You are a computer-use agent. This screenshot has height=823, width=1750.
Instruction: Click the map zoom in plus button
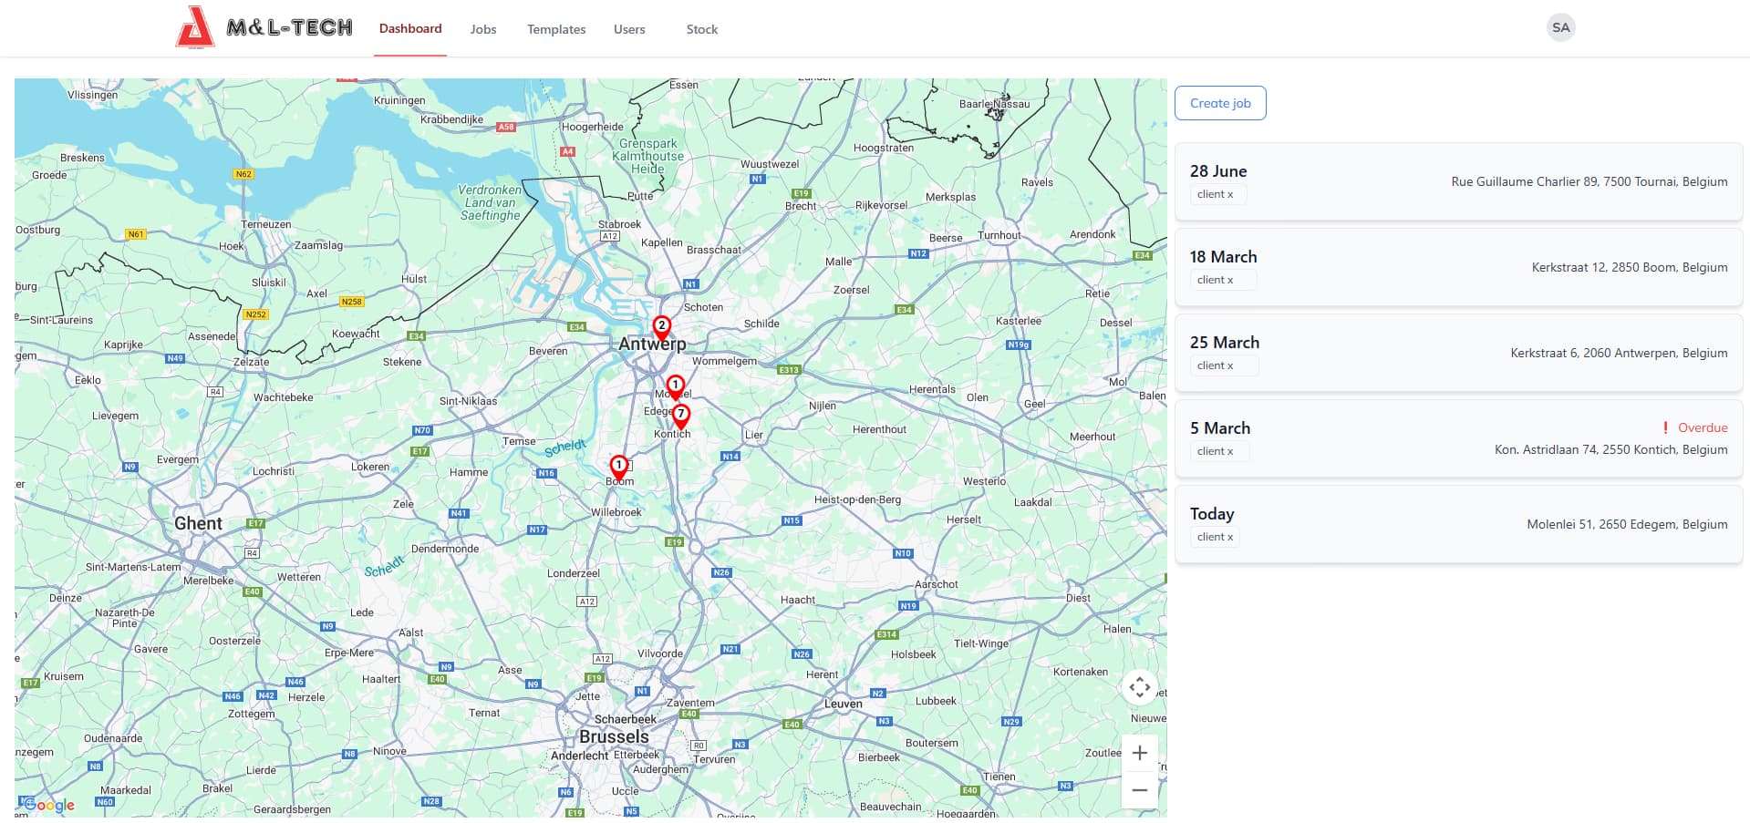click(x=1140, y=753)
